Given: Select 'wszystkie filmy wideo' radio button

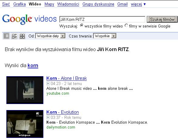Looking at the screenshot, I should pos(82,25).
